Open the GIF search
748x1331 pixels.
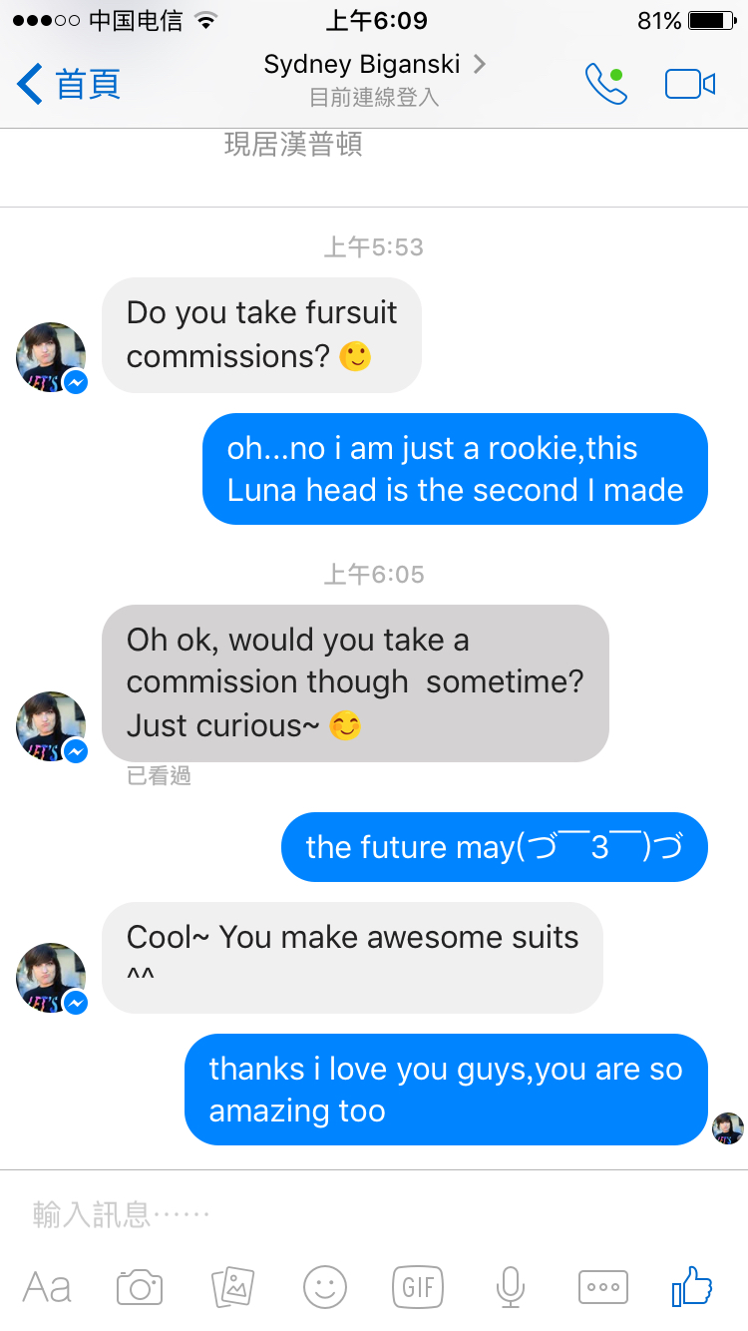tap(418, 1287)
